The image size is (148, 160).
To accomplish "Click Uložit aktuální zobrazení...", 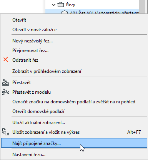I will [x=74, y=123].
